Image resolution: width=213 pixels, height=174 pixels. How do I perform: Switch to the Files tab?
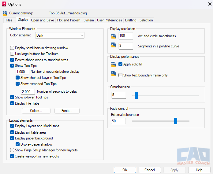tap(9, 20)
